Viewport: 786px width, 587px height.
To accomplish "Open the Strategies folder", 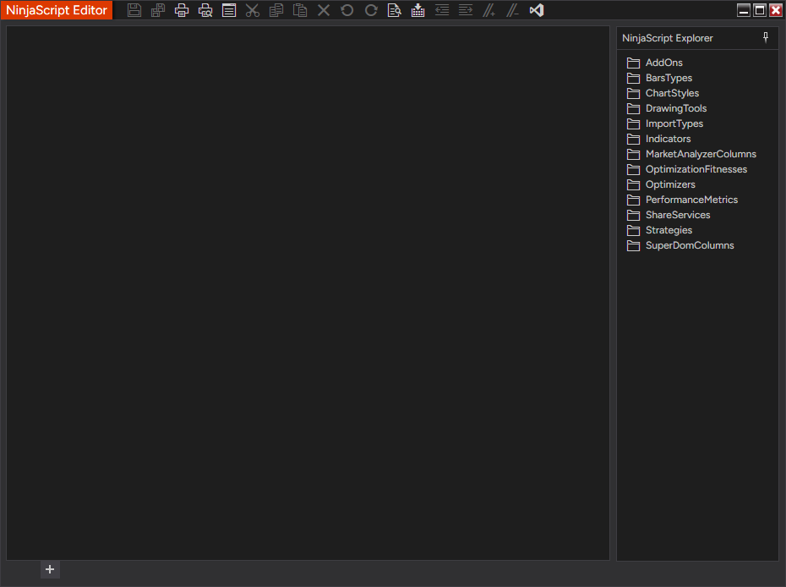I will tap(659, 230).
